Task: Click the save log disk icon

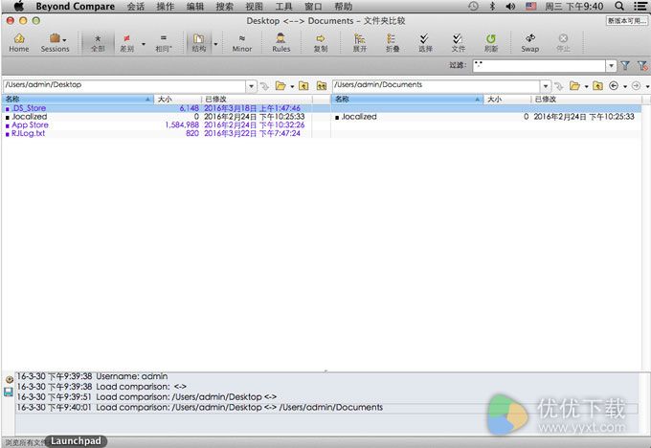Action: pyautogui.click(x=9, y=392)
